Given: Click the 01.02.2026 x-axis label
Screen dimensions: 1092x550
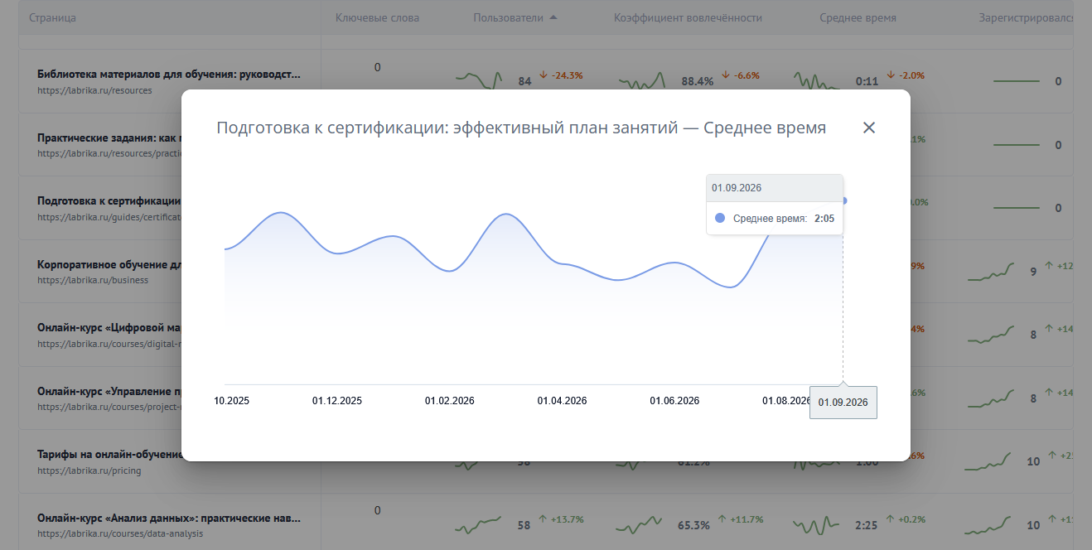Looking at the screenshot, I should click(450, 401).
